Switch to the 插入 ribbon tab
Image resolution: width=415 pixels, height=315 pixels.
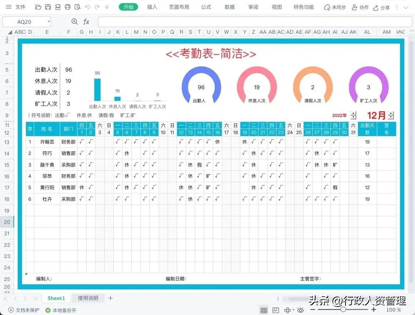152,7
